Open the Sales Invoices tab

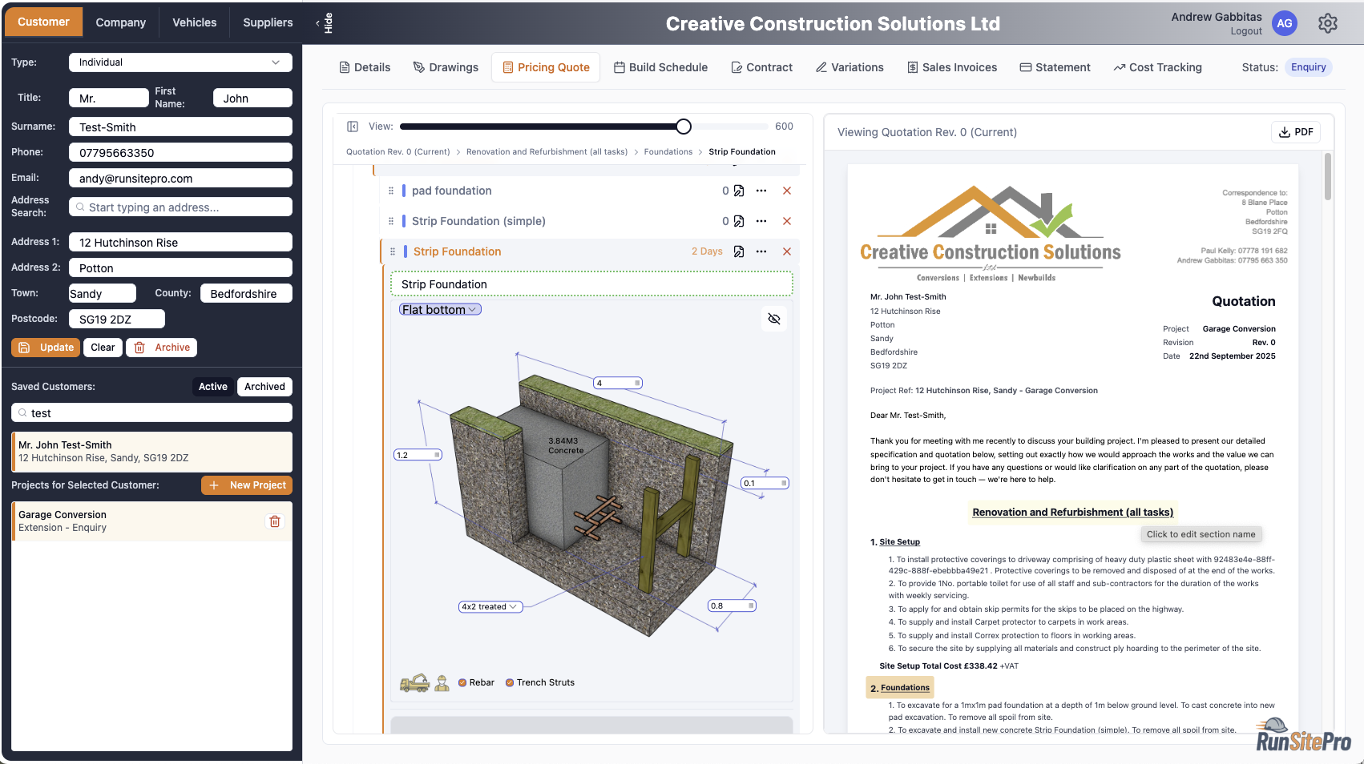tap(952, 67)
